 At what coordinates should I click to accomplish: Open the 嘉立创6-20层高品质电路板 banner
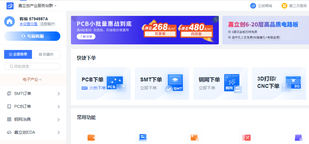(266, 30)
